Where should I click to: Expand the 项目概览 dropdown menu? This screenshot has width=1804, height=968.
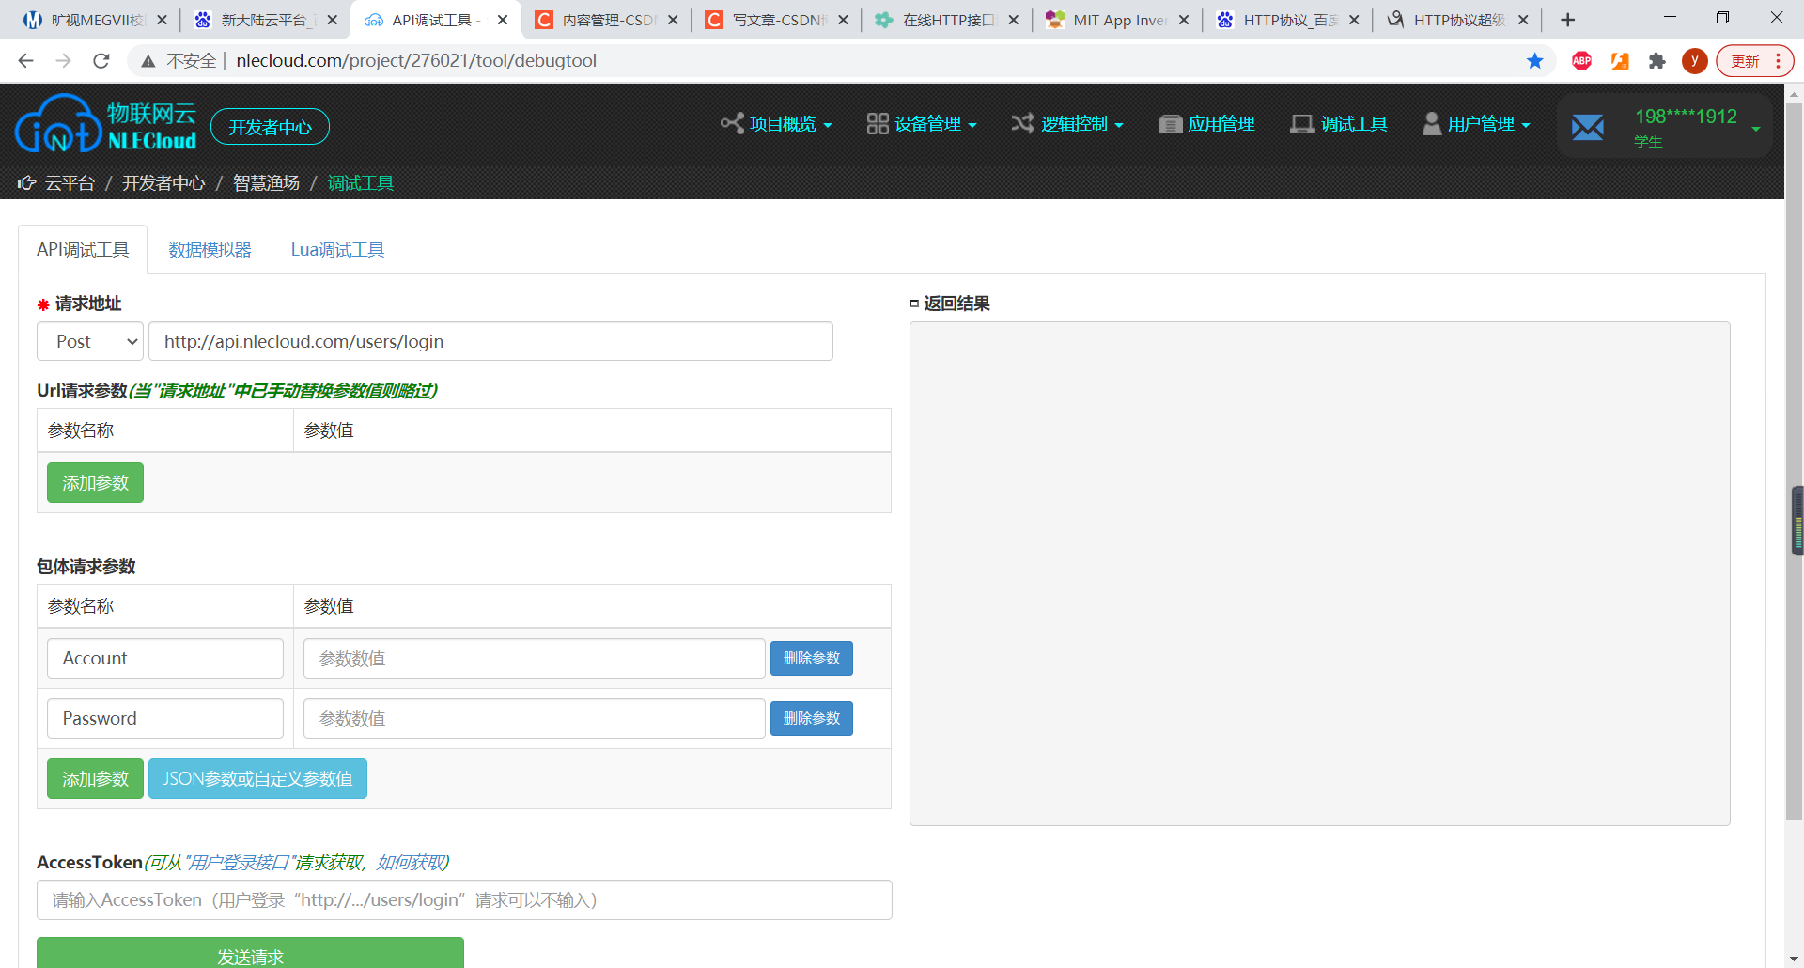click(776, 124)
